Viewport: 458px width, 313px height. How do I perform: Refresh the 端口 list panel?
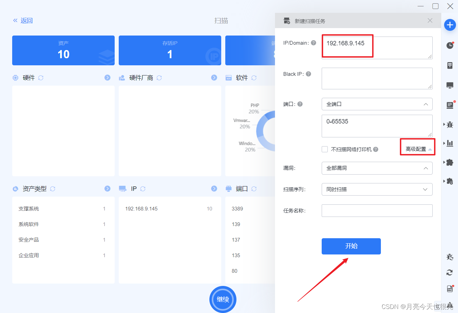coord(254,189)
